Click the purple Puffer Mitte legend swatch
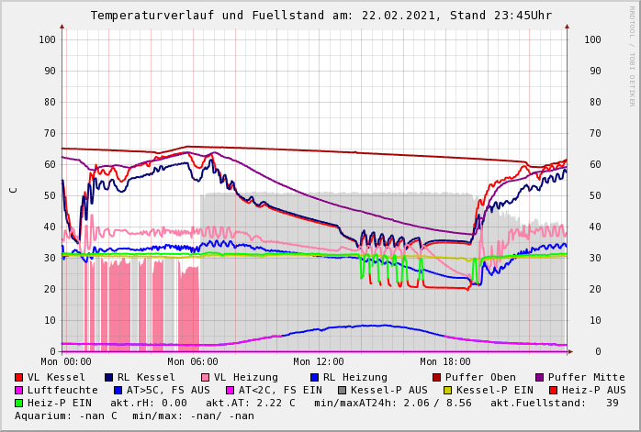The width and height of the screenshot is (641, 432). [x=540, y=378]
